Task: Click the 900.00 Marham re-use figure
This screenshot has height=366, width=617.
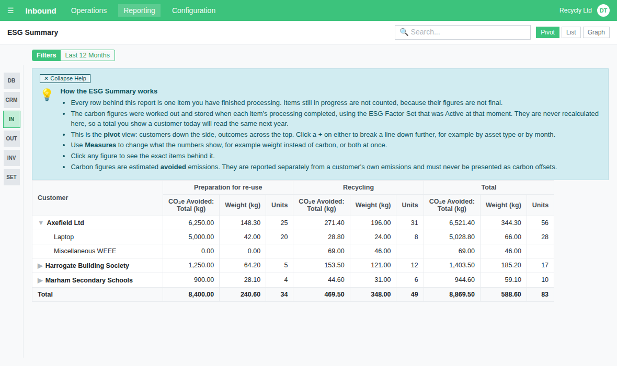Action: point(204,280)
